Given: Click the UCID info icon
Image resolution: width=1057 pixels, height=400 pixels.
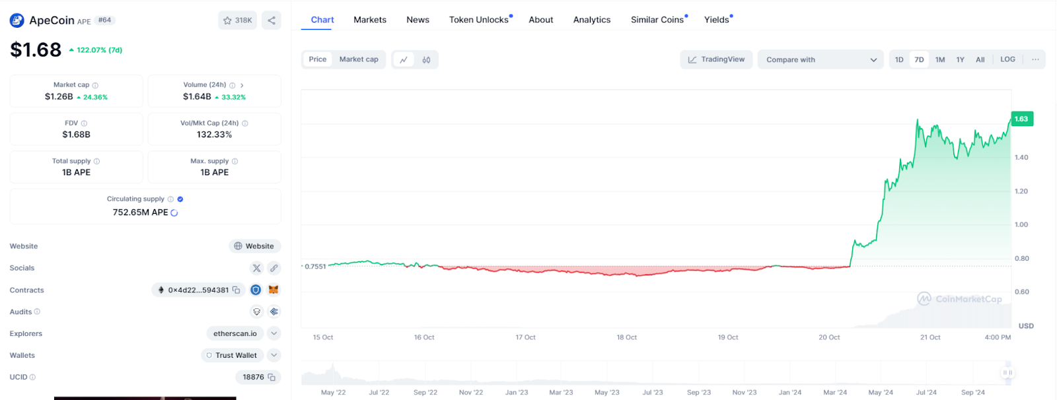Looking at the screenshot, I should pyautogui.click(x=32, y=377).
